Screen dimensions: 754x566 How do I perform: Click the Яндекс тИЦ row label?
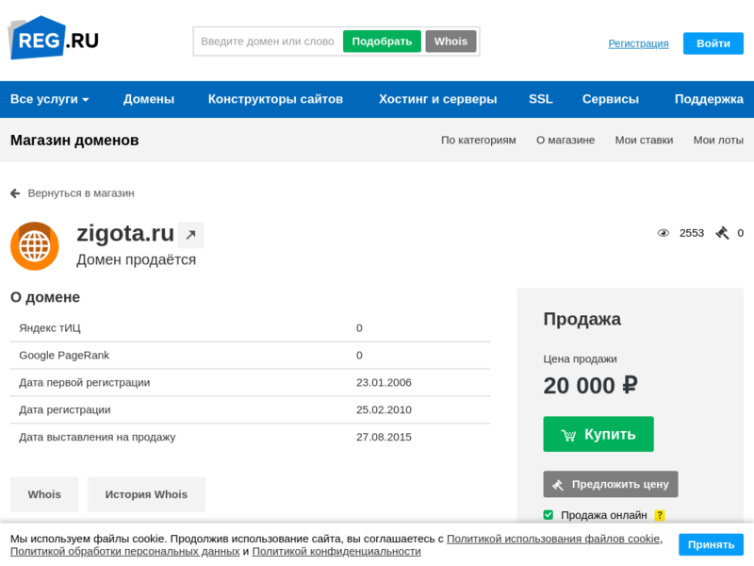point(50,328)
